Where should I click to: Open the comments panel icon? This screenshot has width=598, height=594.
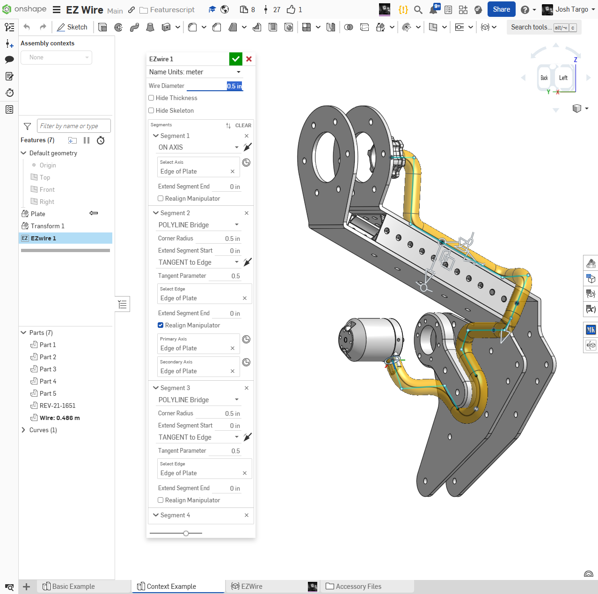point(9,59)
